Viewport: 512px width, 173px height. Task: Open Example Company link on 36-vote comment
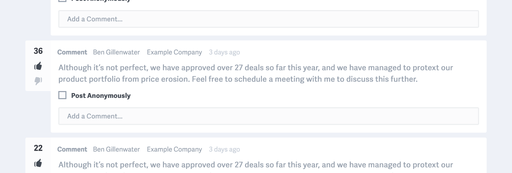pyautogui.click(x=174, y=52)
